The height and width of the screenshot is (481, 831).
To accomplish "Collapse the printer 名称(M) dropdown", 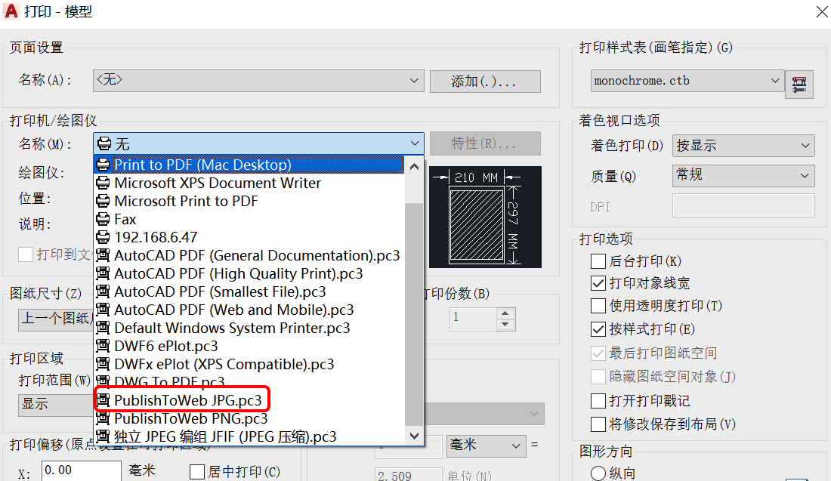I will pyautogui.click(x=258, y=143).
